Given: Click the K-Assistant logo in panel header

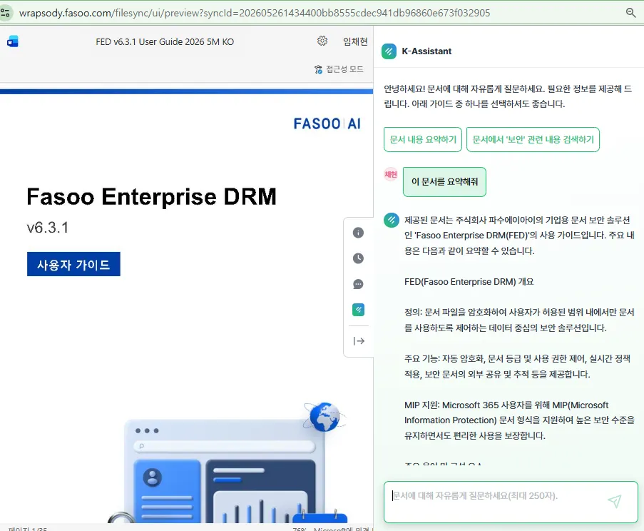Looking at the screenshot, I should 389,51.
